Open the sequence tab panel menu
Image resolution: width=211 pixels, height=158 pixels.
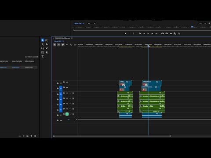click(72, 38)
